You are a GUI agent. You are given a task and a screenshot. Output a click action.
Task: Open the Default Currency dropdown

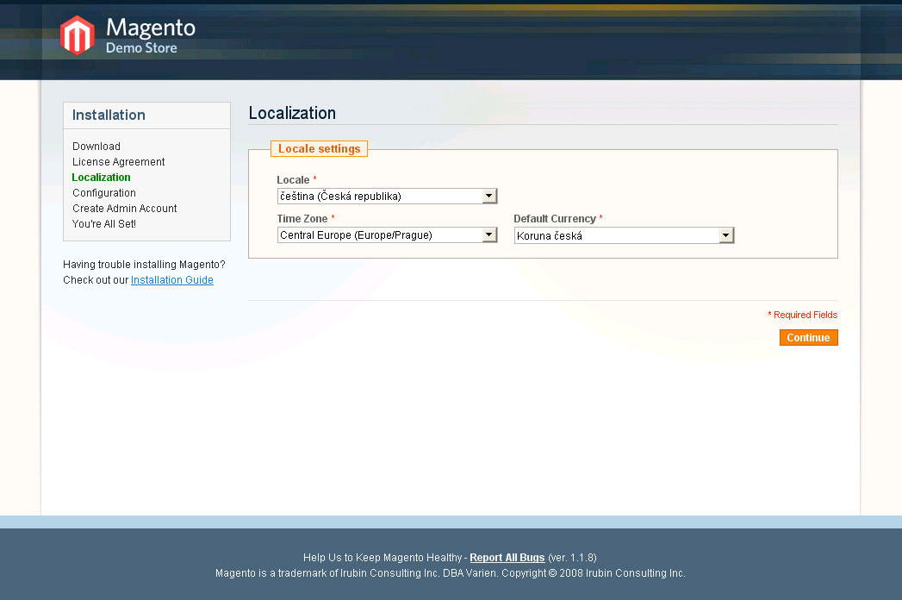(x=624, y=235)
